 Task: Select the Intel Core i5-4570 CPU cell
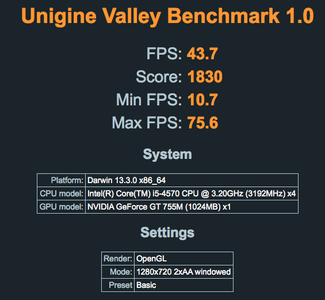tap(192, 193)
